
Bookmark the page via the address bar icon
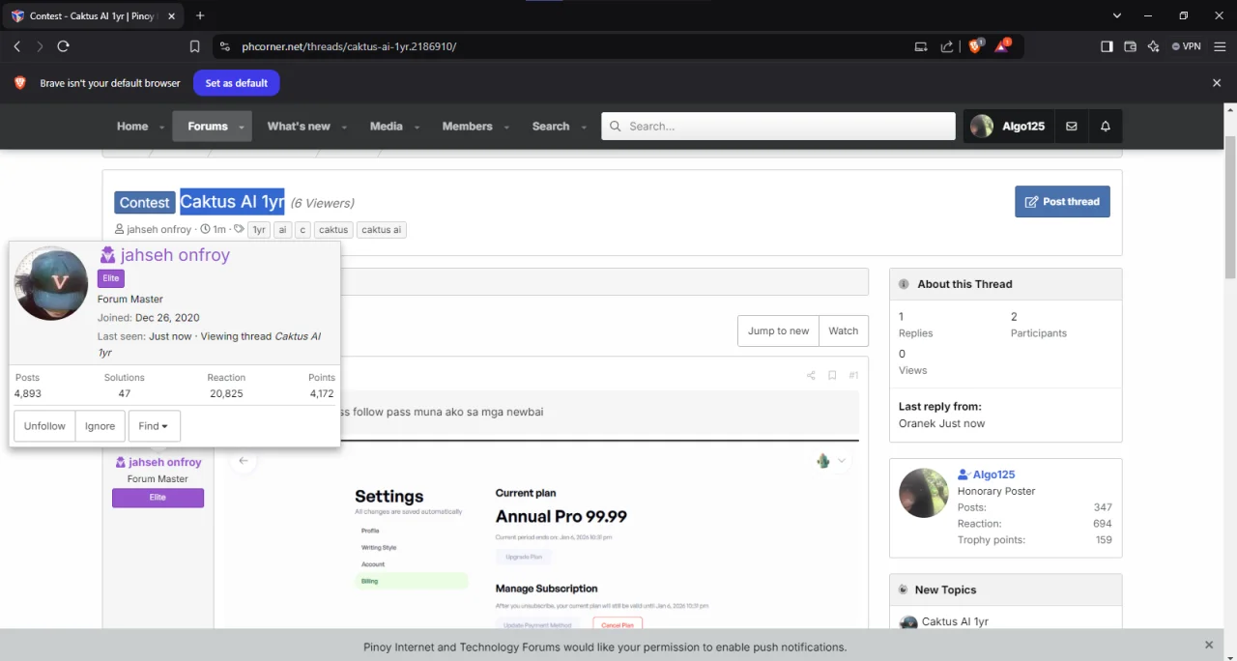click(x=194, y=46)
